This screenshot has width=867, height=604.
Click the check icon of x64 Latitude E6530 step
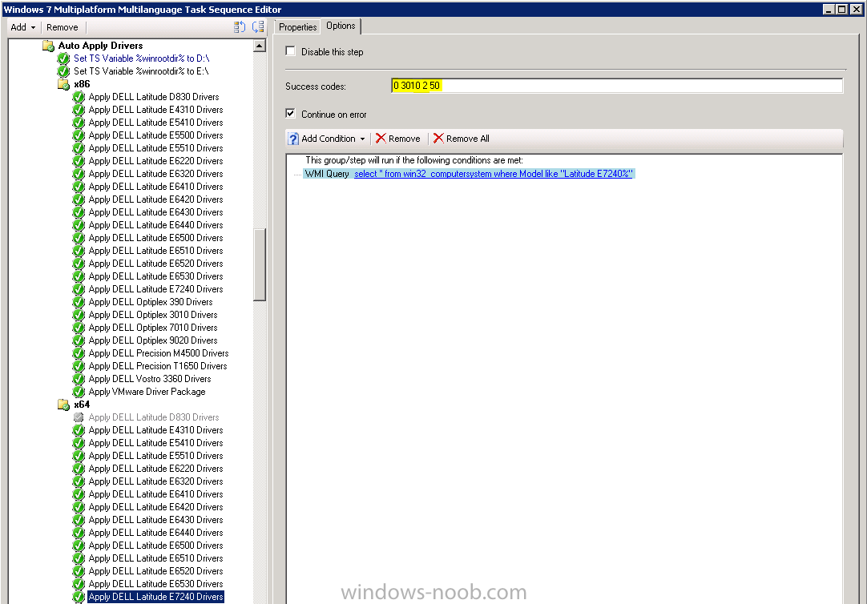[79, 584]
